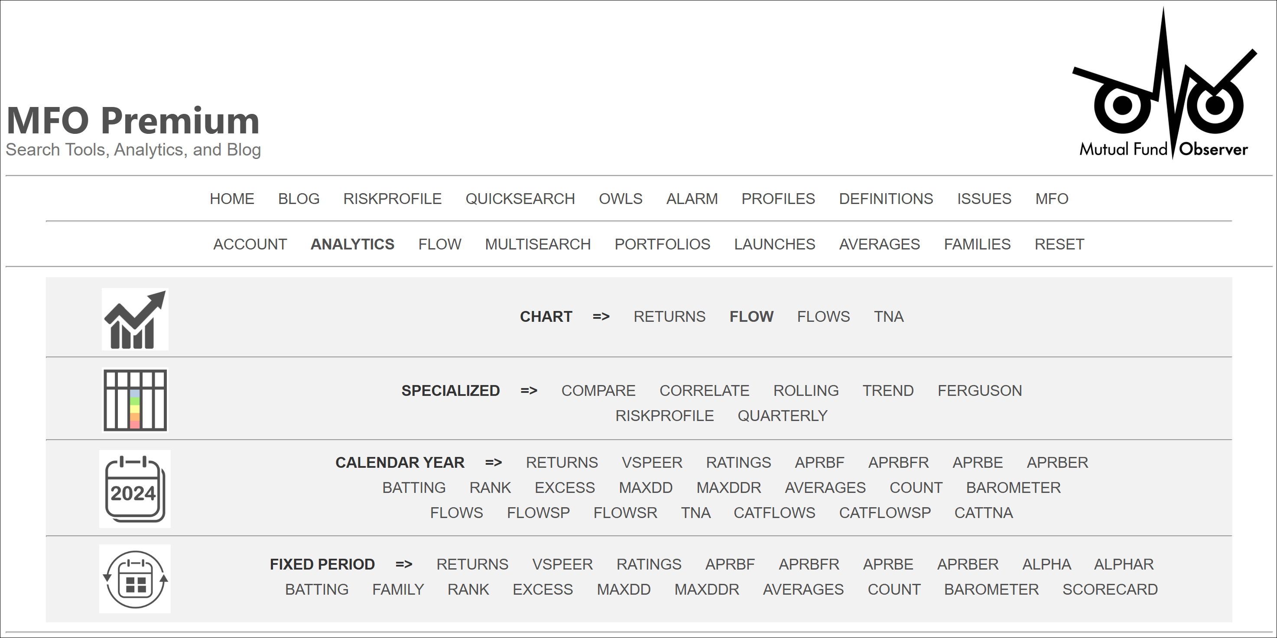Image resolution: width=1277 pixels, height=638 pixels.
Task: Navigate to FAMILIES
Action: (977, 244)
